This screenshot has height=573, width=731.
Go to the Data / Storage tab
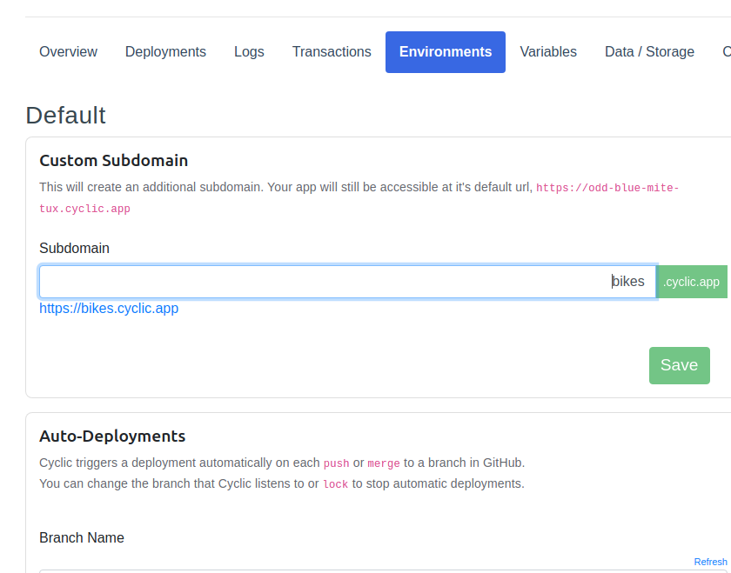pos(648,51)
